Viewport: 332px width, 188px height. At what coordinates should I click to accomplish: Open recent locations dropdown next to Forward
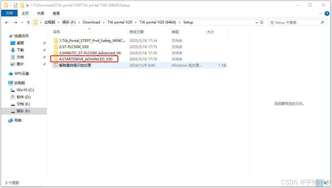point(22,23)
